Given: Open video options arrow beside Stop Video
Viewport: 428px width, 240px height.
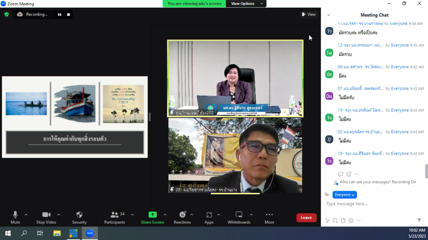Looking at the screenshot, I should pos(59,215).
